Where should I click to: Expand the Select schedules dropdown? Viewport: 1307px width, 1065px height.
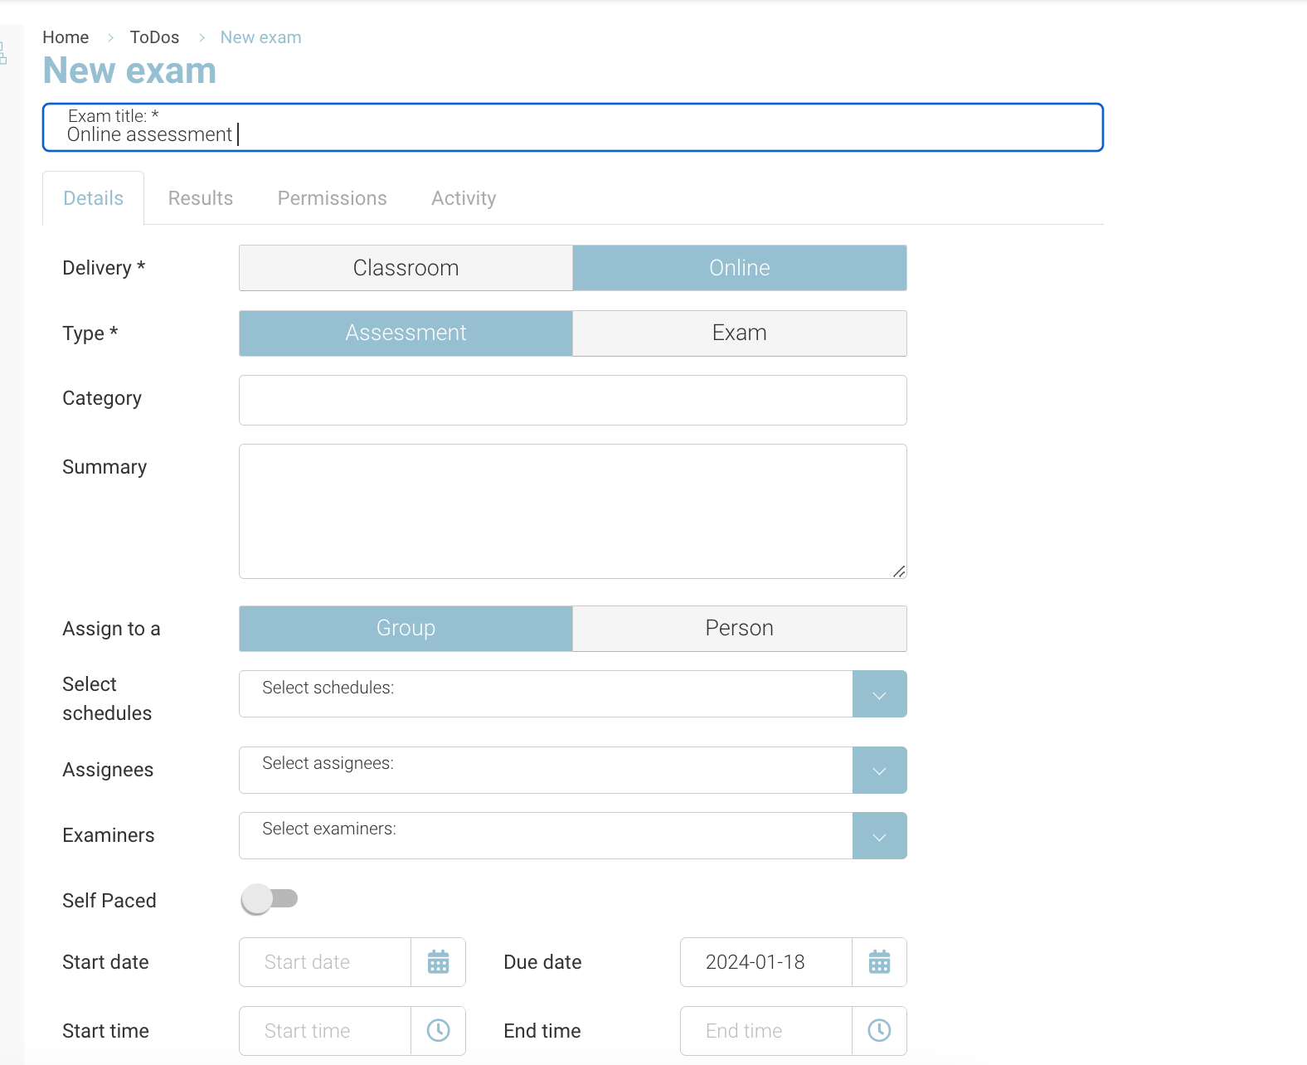click(x=879, y=694)
